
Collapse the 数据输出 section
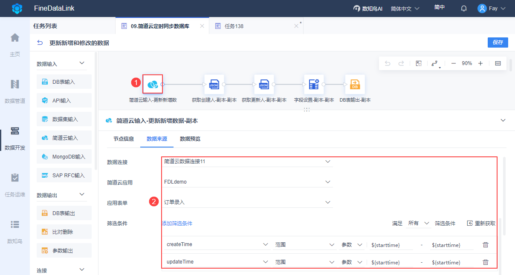pyautogui.click(x=82, y=194)
